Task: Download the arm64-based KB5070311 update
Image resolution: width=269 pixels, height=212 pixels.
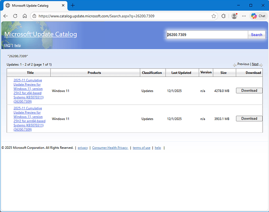Action: point(249,119)
